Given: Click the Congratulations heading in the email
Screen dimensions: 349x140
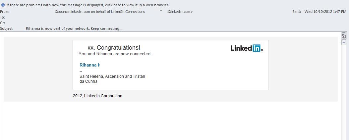Looking at the screenshot, I should [114, 48].
